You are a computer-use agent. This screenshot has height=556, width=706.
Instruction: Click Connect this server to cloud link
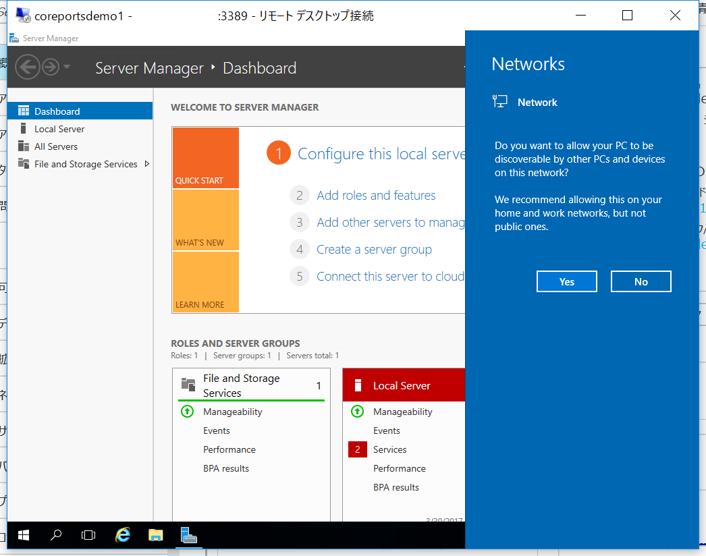point(390,277)
